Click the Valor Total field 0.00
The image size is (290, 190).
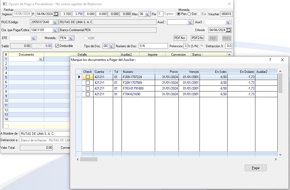click(36, 148)
